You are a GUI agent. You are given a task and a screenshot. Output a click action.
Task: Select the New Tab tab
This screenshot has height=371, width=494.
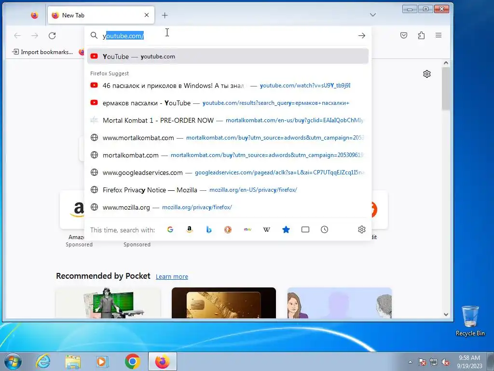101,15
